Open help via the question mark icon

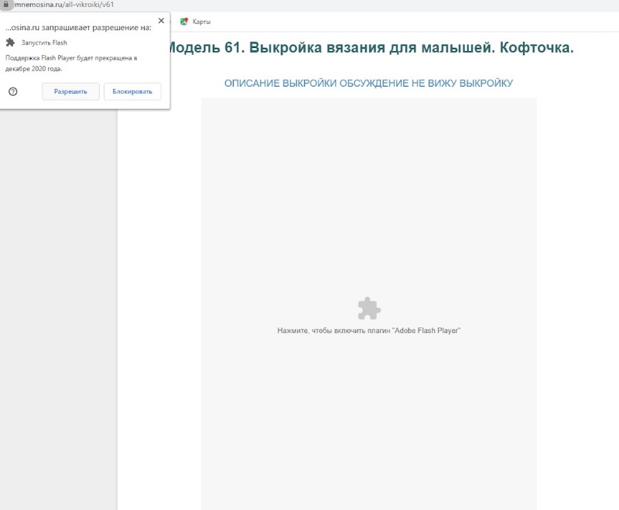coord(13,91)
